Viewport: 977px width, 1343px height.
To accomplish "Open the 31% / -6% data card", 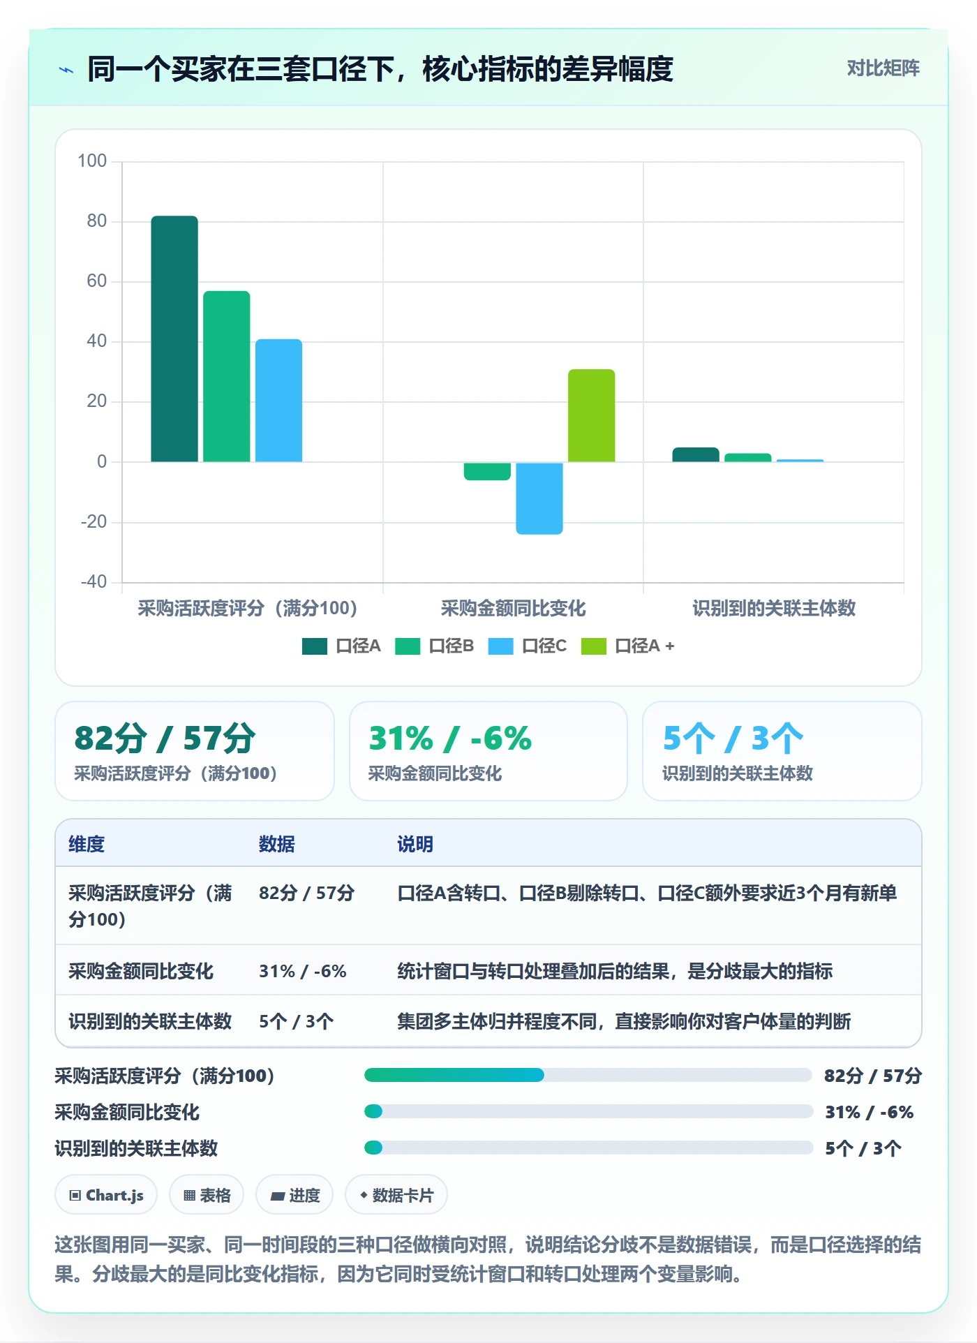I will point(488,751).
